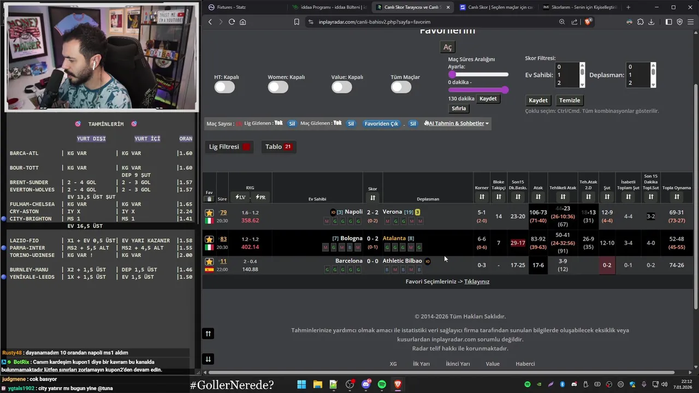Sort by the Skor column arrows
The width and height of the screenshot is (699, 393).
(x=372, y=198)
